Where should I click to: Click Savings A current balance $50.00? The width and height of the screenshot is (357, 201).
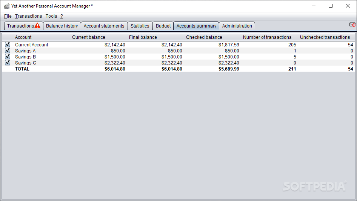tap(118, 51)
